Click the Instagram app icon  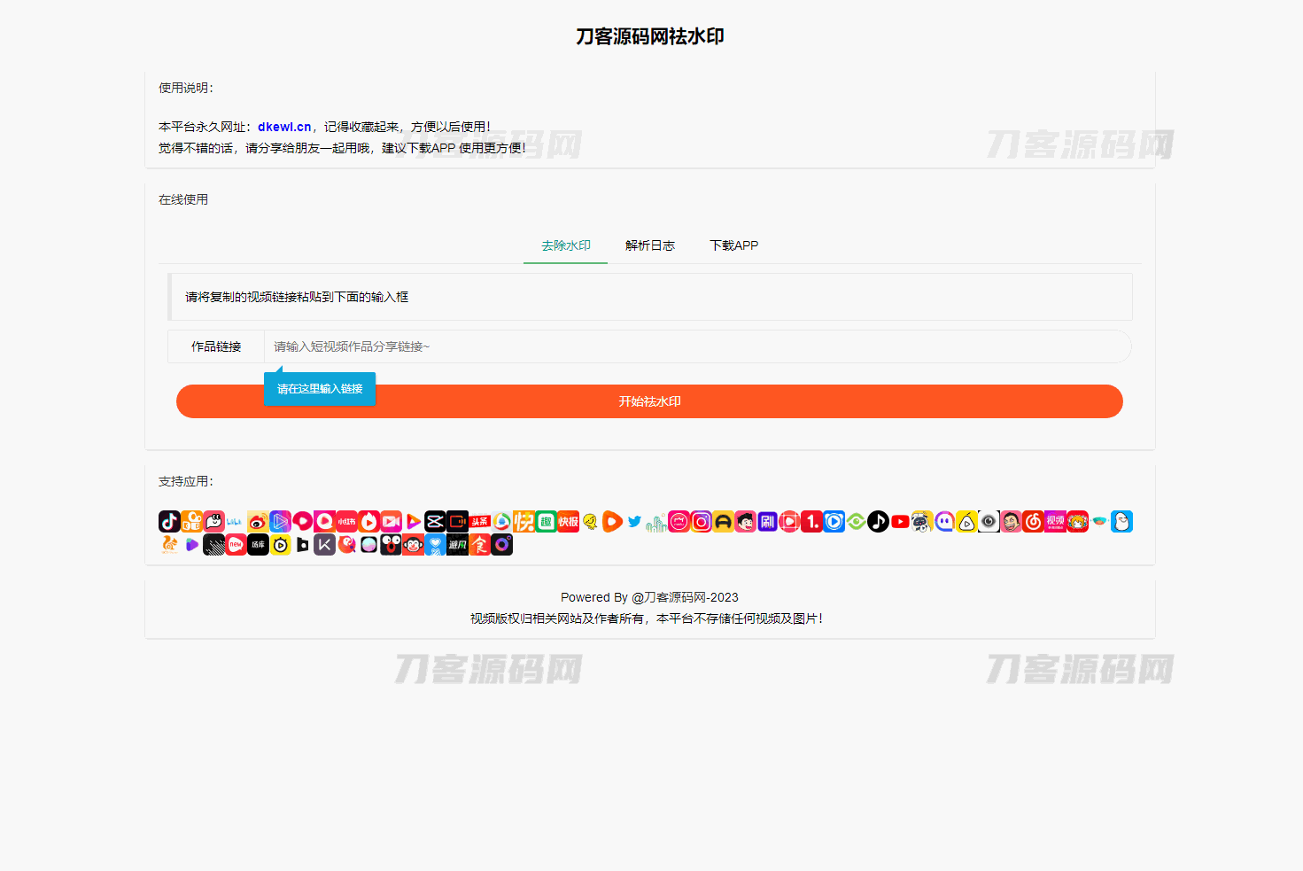(701, 522)
